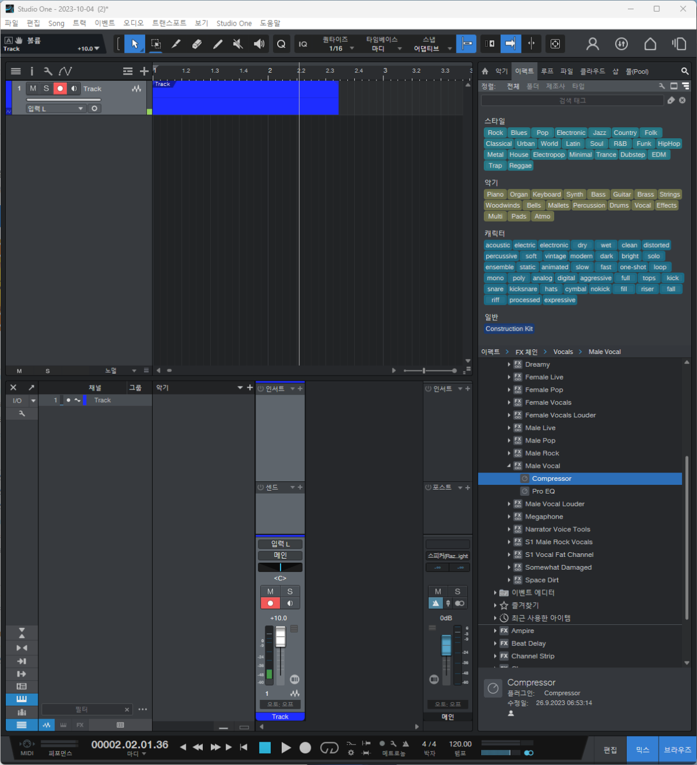This screenshot has width=697, height=765.
Task: Toggle monitor on arrange Track
Action: [x=74, y=88]
